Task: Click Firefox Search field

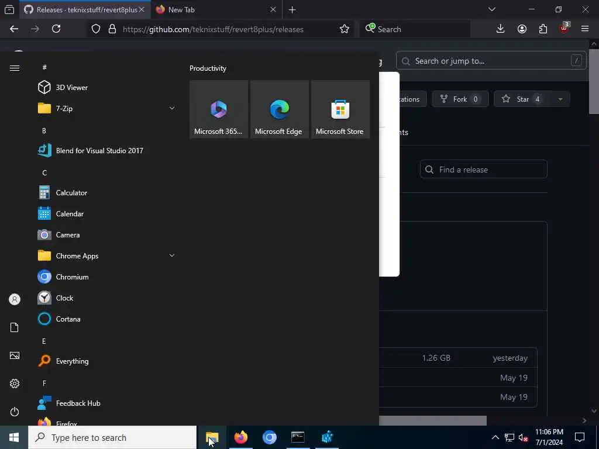Action: coord(415,29)
